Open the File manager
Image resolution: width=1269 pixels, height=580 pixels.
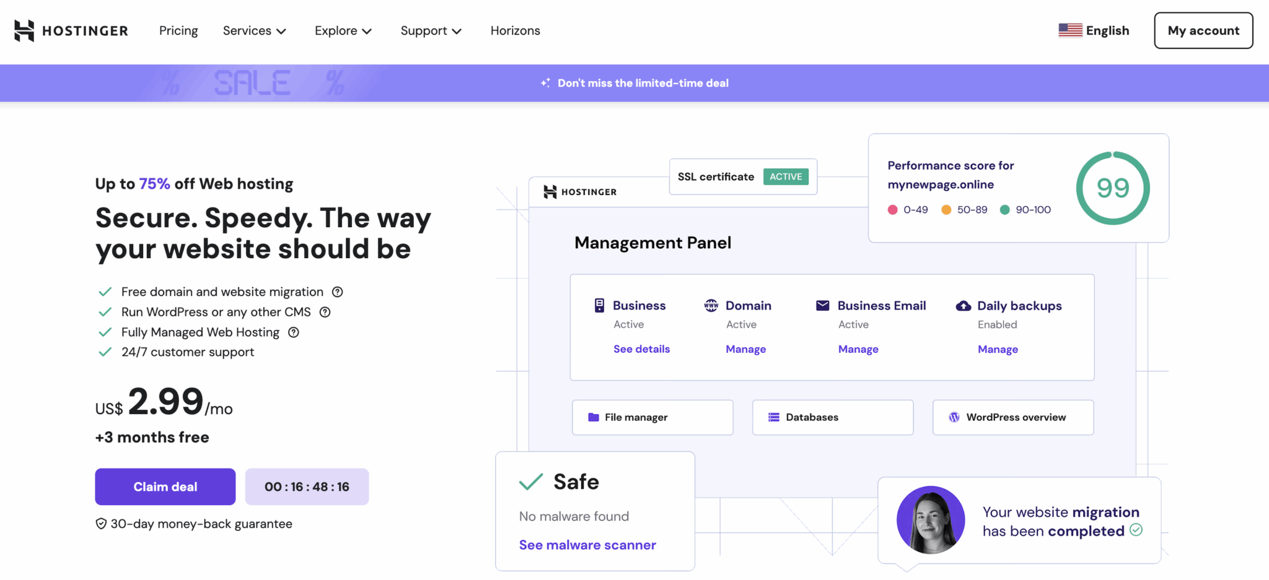[652, 417]
